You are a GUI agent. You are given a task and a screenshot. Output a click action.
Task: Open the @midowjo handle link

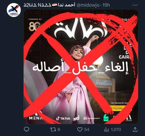(x=88, y=5)
